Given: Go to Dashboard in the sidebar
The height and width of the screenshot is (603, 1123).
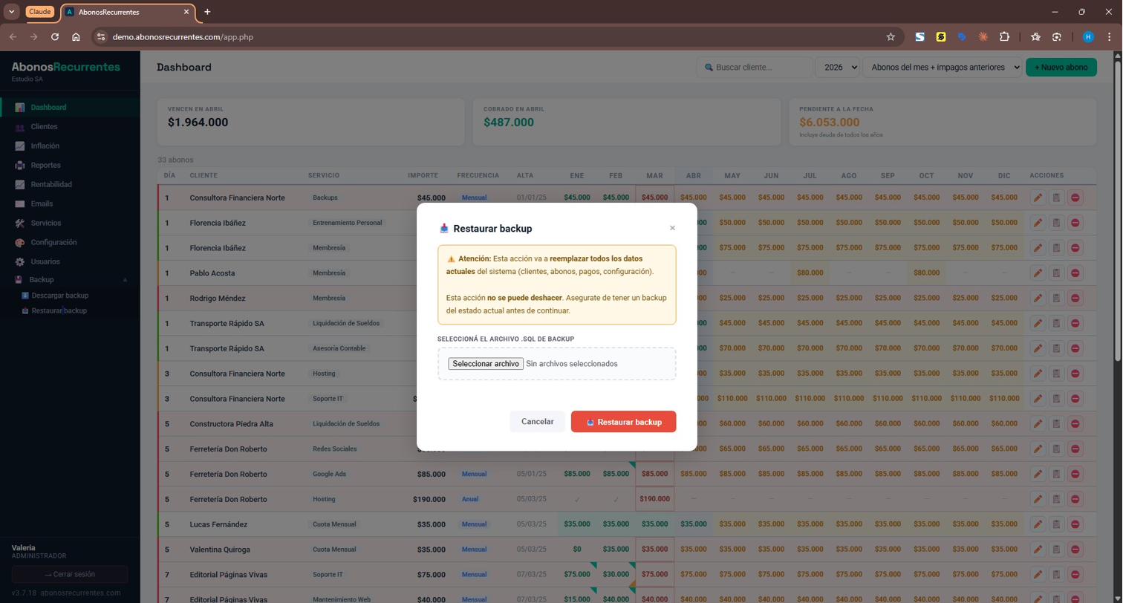Looking at the screenshot, I should click(70, 108).
